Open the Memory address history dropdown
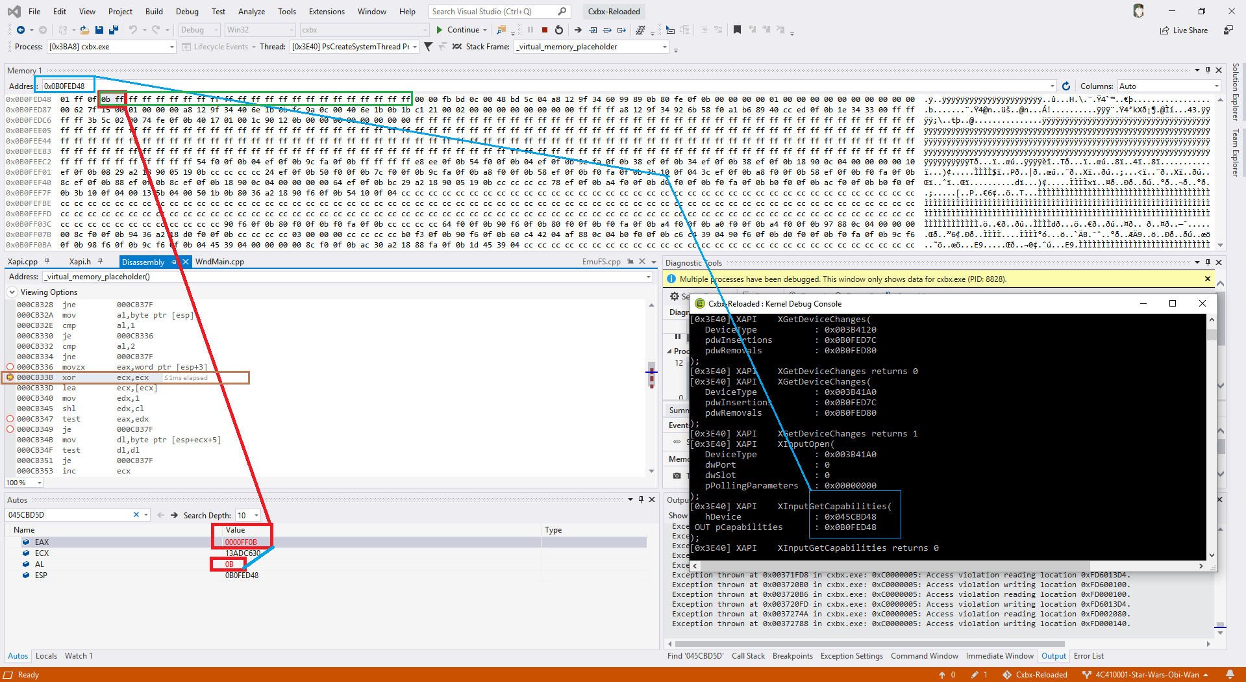Viewport: 1246px width, 682px height. pos(1053,86)
